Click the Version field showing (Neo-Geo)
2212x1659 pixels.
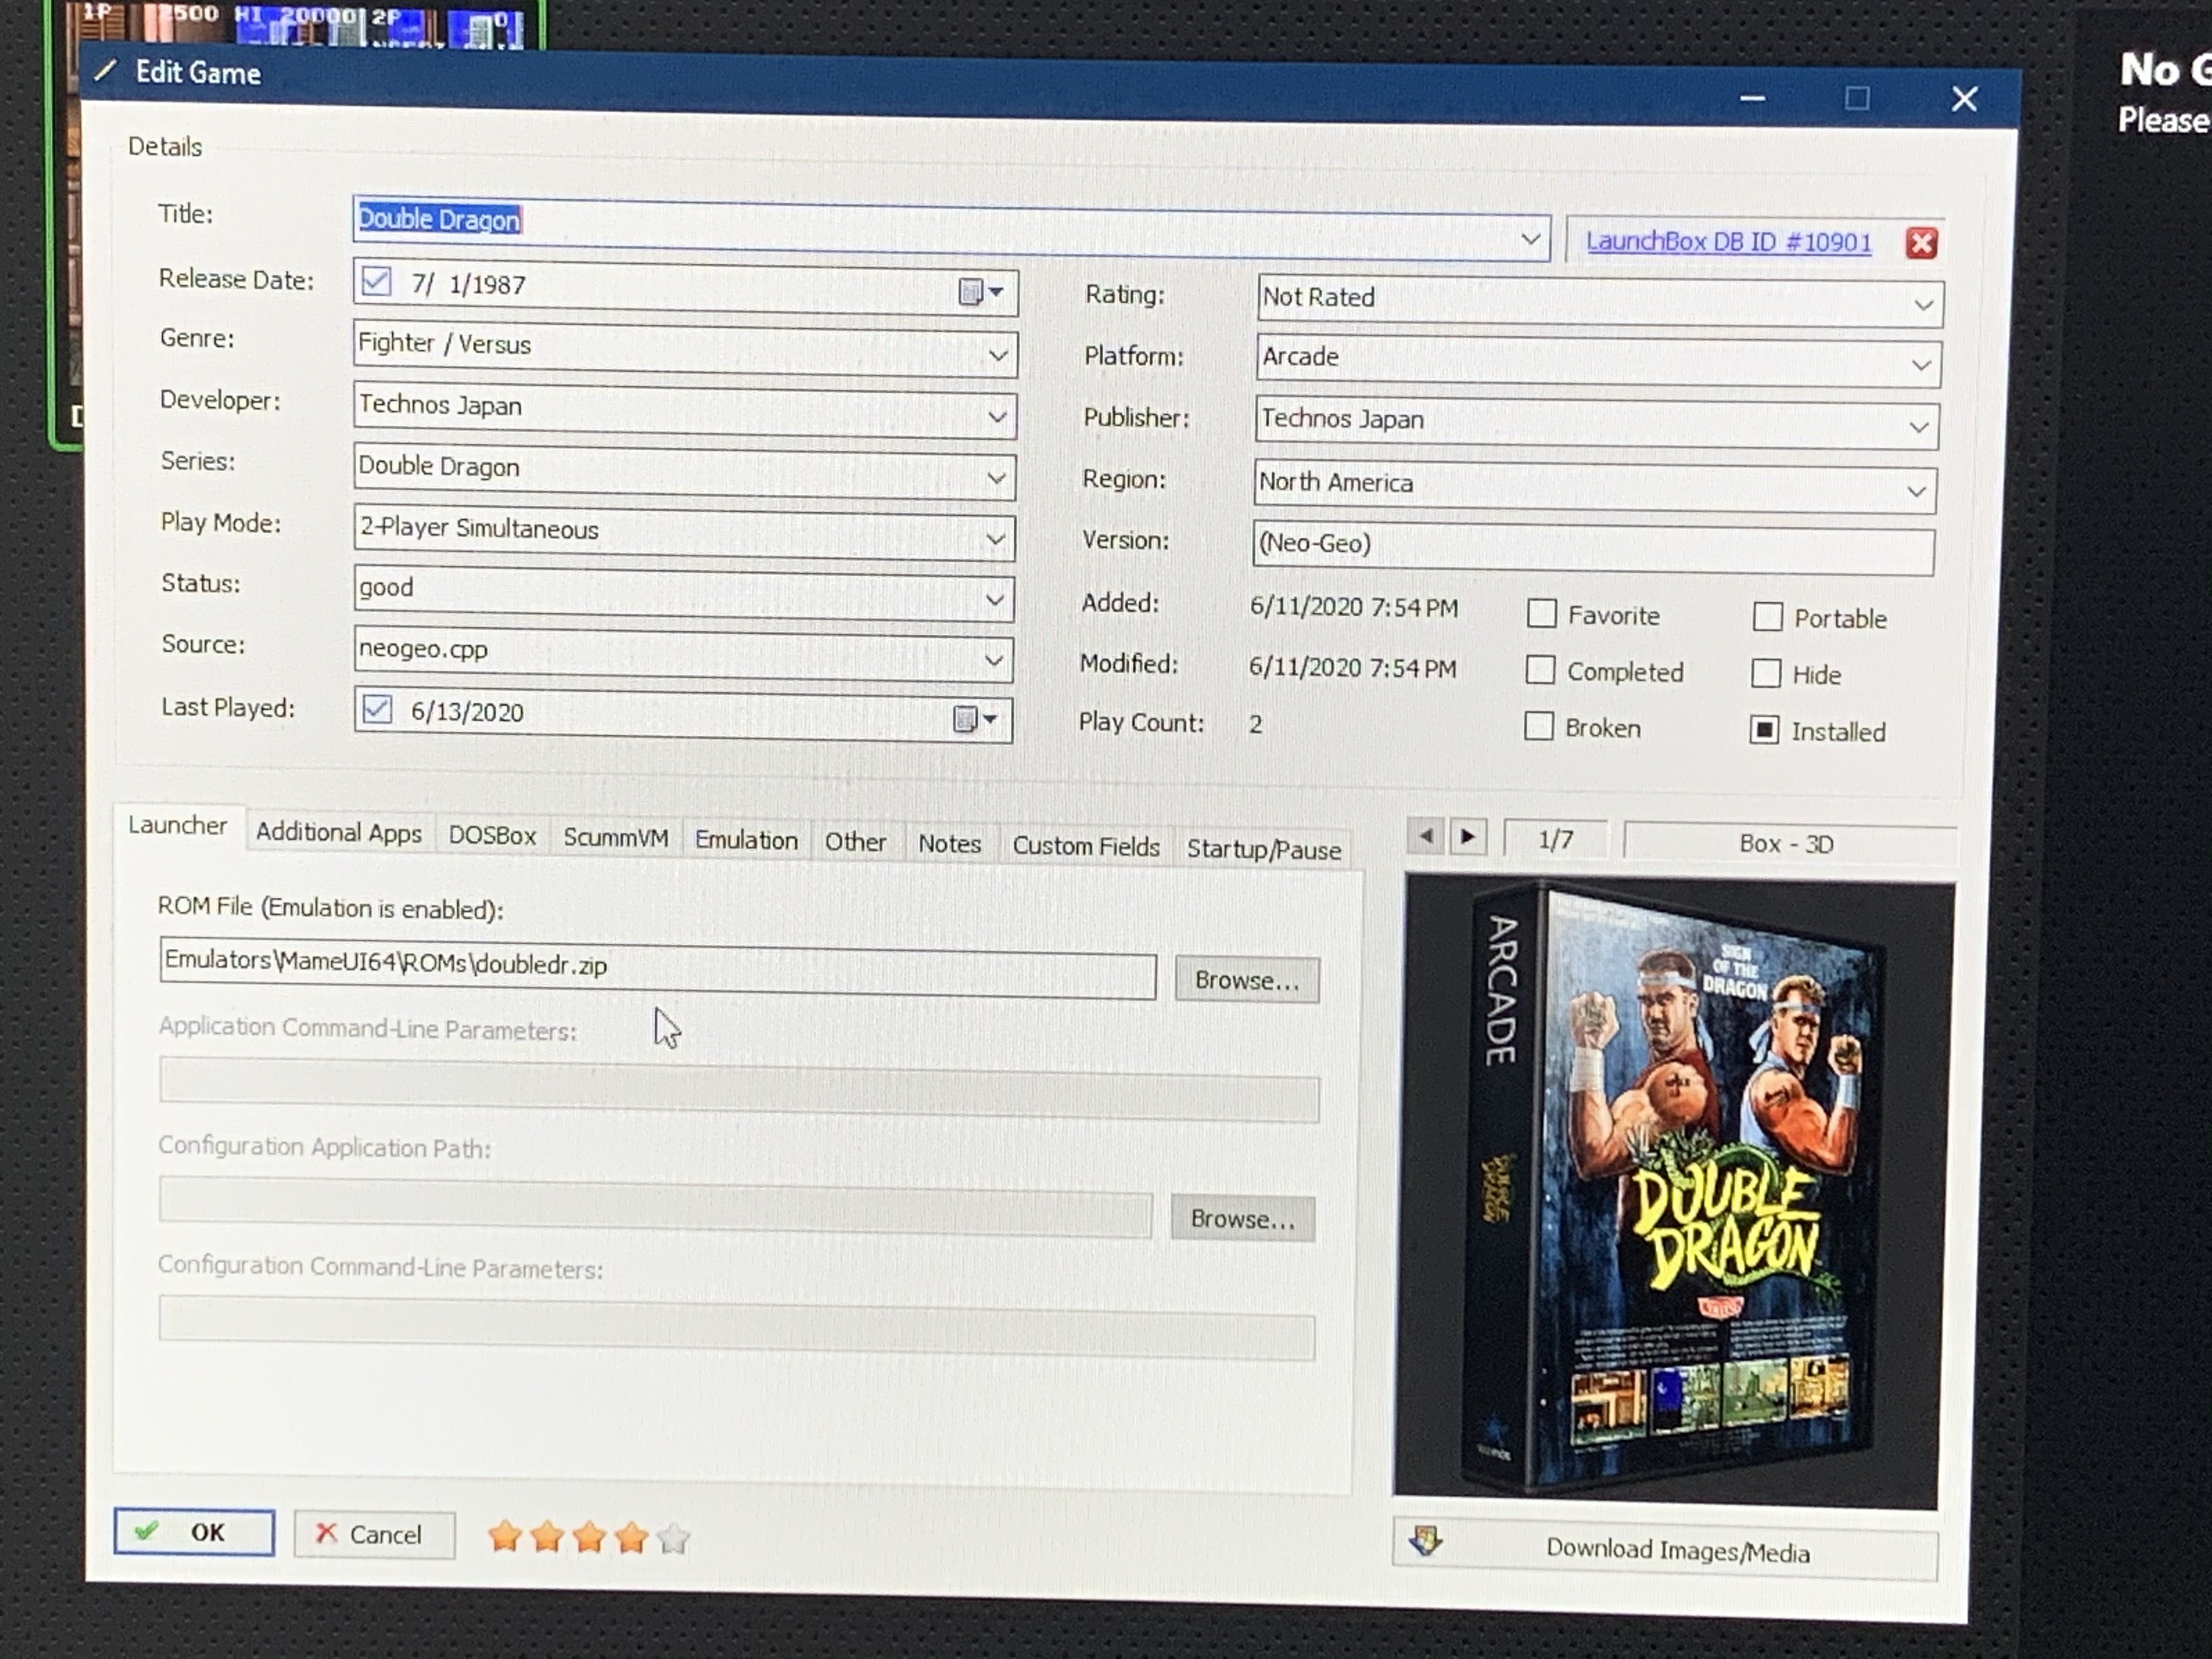pyautogui.click(x=1593, y=549)
